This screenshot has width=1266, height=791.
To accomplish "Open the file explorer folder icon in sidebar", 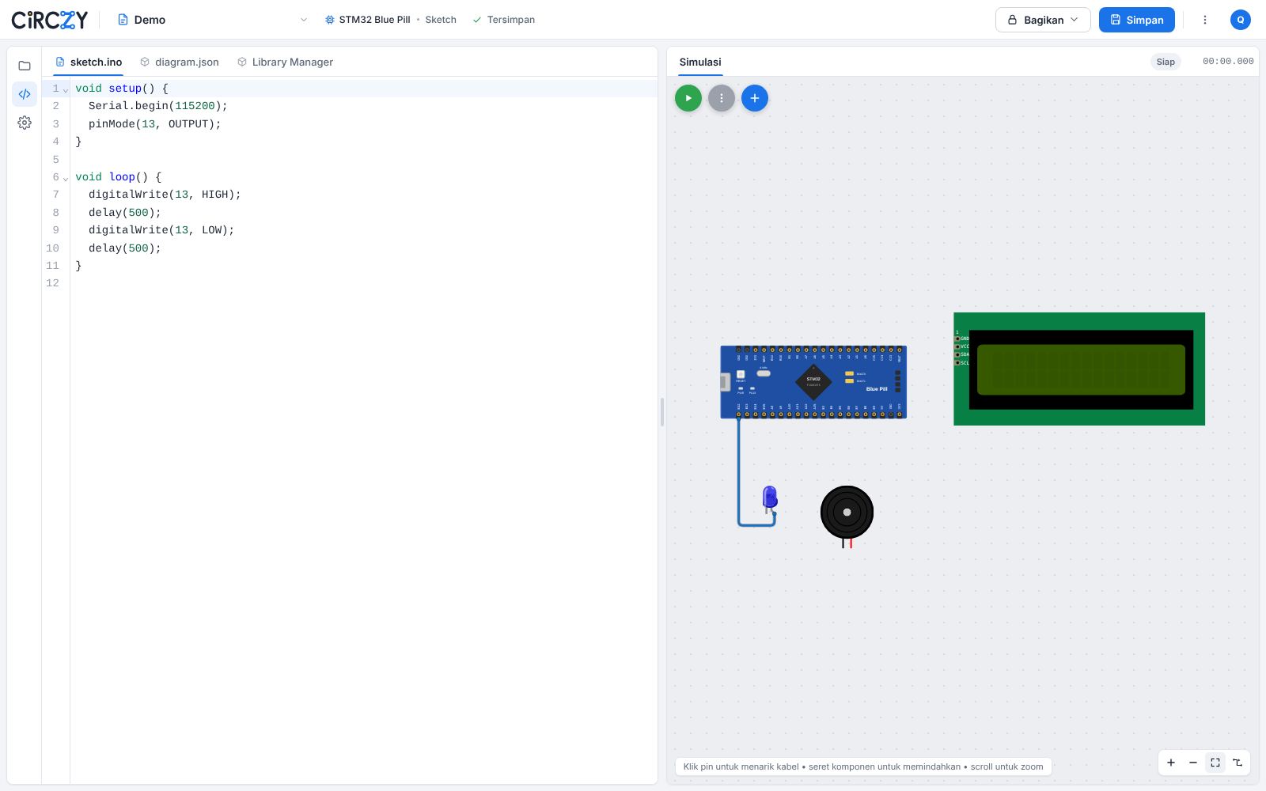I will click(25, 66).
